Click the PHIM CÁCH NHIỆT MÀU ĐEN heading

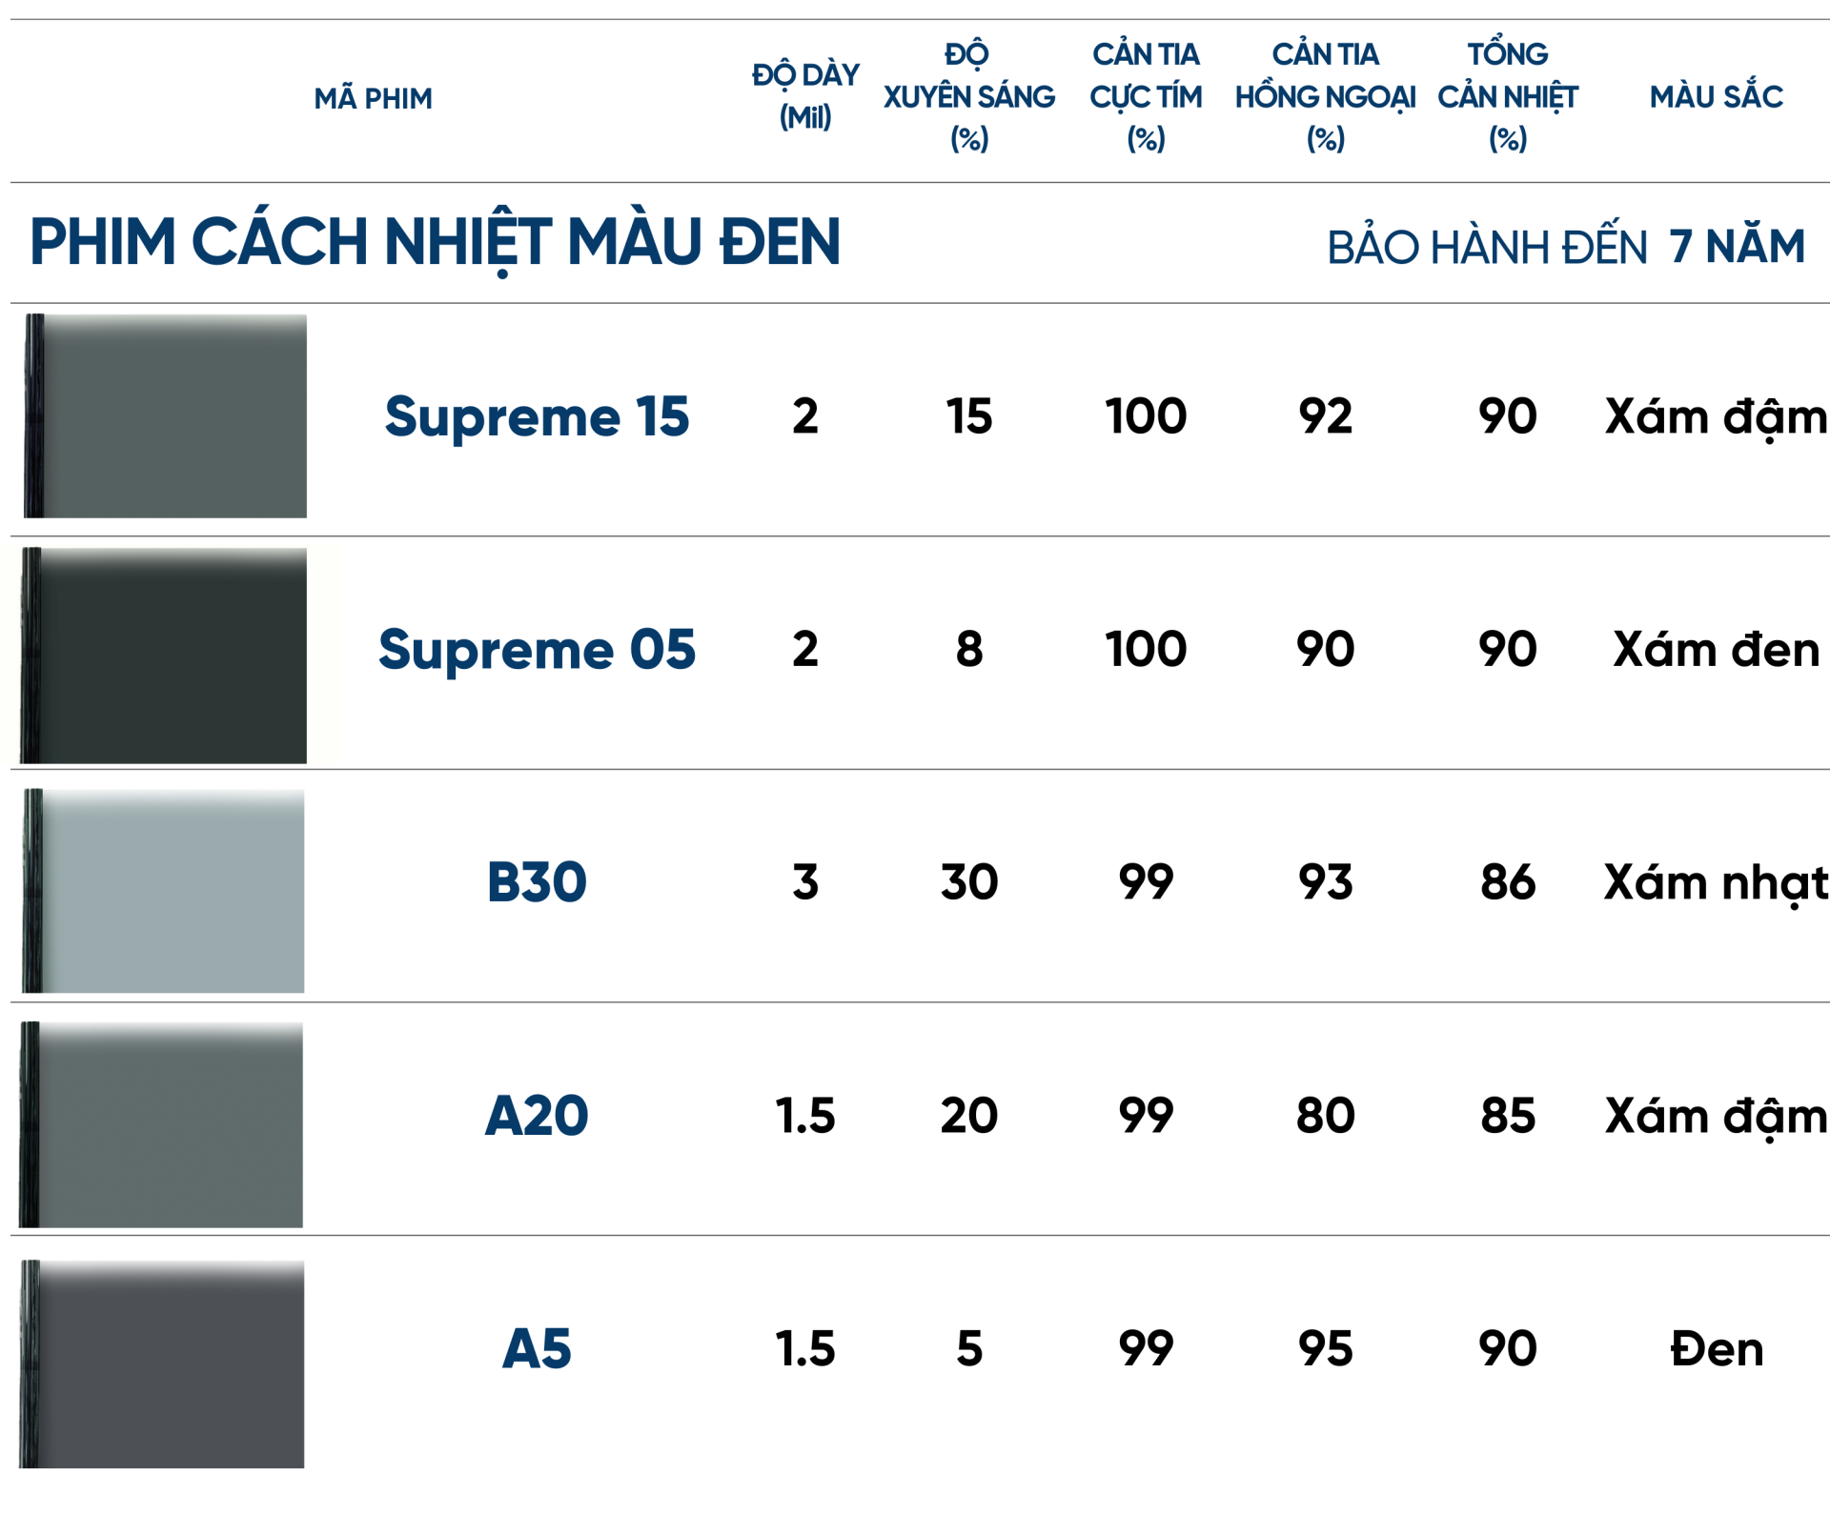coord(435,243)
